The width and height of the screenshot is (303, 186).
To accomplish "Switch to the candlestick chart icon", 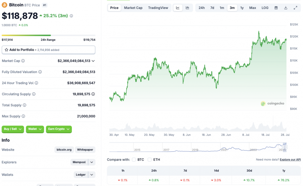I will 188,8.
